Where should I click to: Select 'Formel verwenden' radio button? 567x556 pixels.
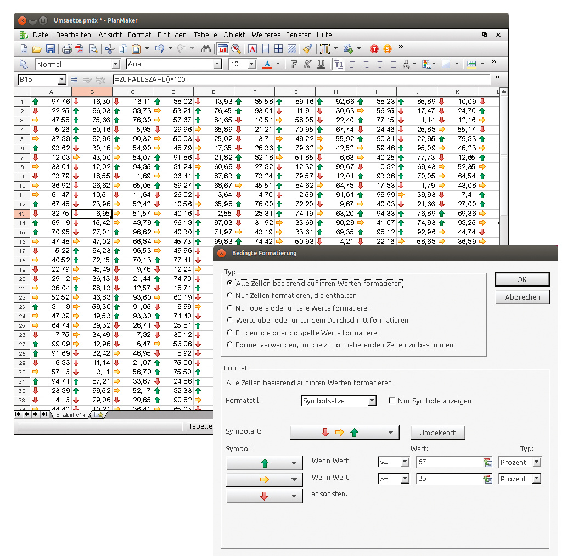pyautogui.click(x=230, y=345)
